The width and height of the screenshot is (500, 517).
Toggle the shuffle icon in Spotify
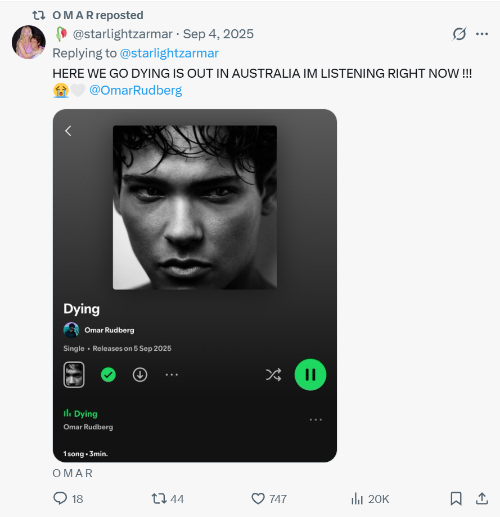coord(273,375)
